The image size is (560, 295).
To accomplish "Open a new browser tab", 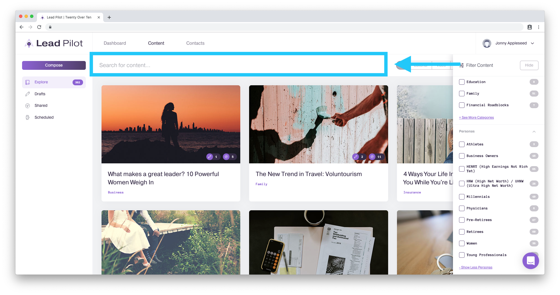I will click(109, 17).
